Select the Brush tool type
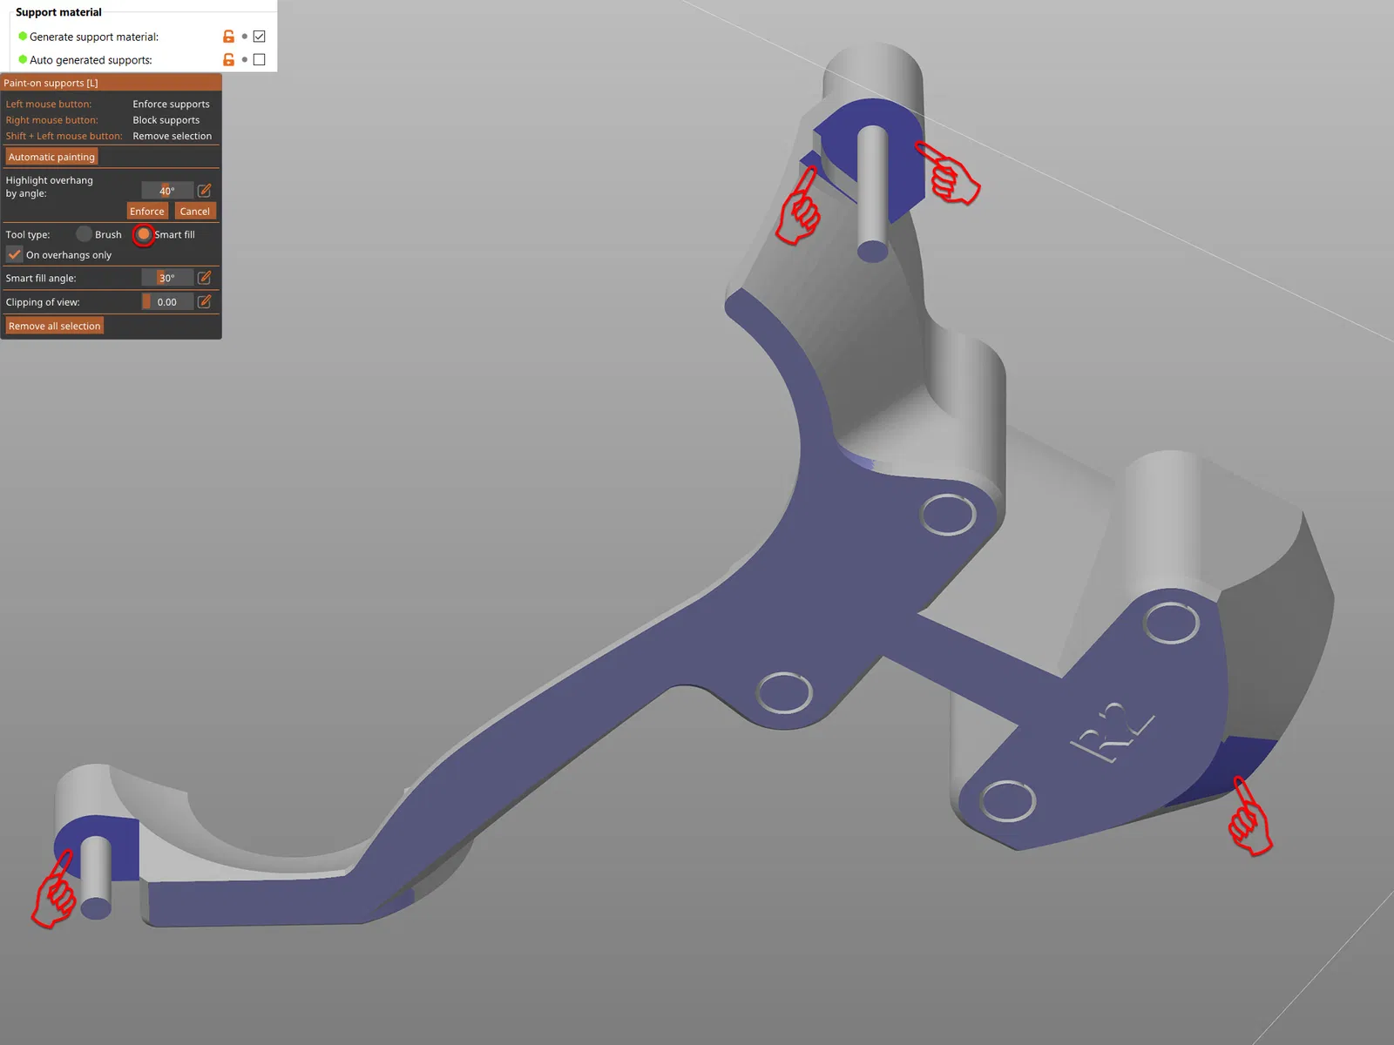This screenshot has height=1045, width=1394. point(85,234)
